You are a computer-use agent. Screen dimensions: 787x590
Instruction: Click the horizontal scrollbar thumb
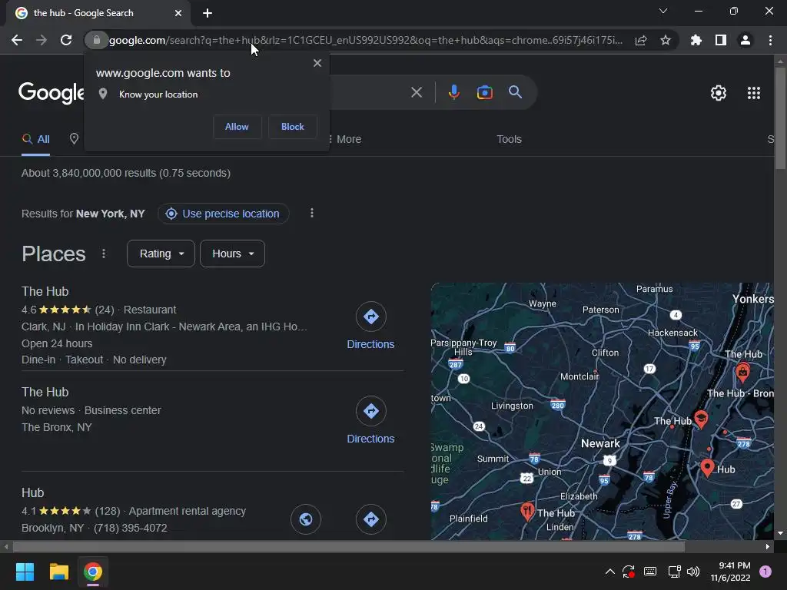[x=349, y=546]
